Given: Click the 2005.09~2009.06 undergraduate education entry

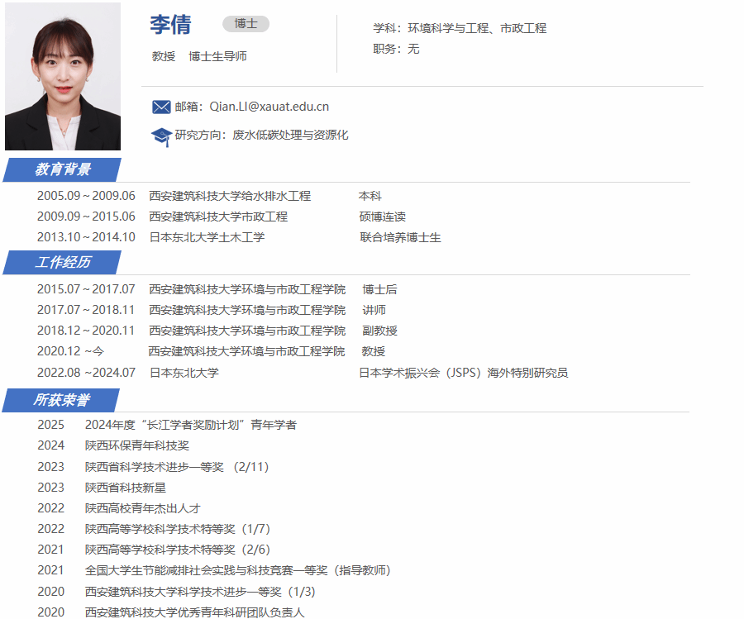Looking at the screenshot, I should click(86, 196).
